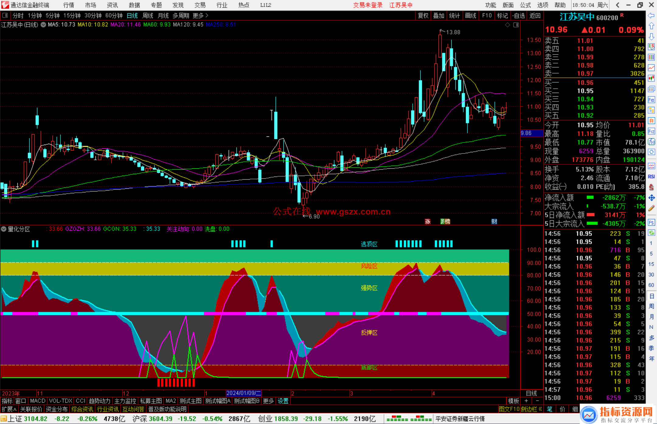Viewport: 657px width, 424px height.
Task: Click the left arrow back icon in sidebar
Action: coord(651,16)
